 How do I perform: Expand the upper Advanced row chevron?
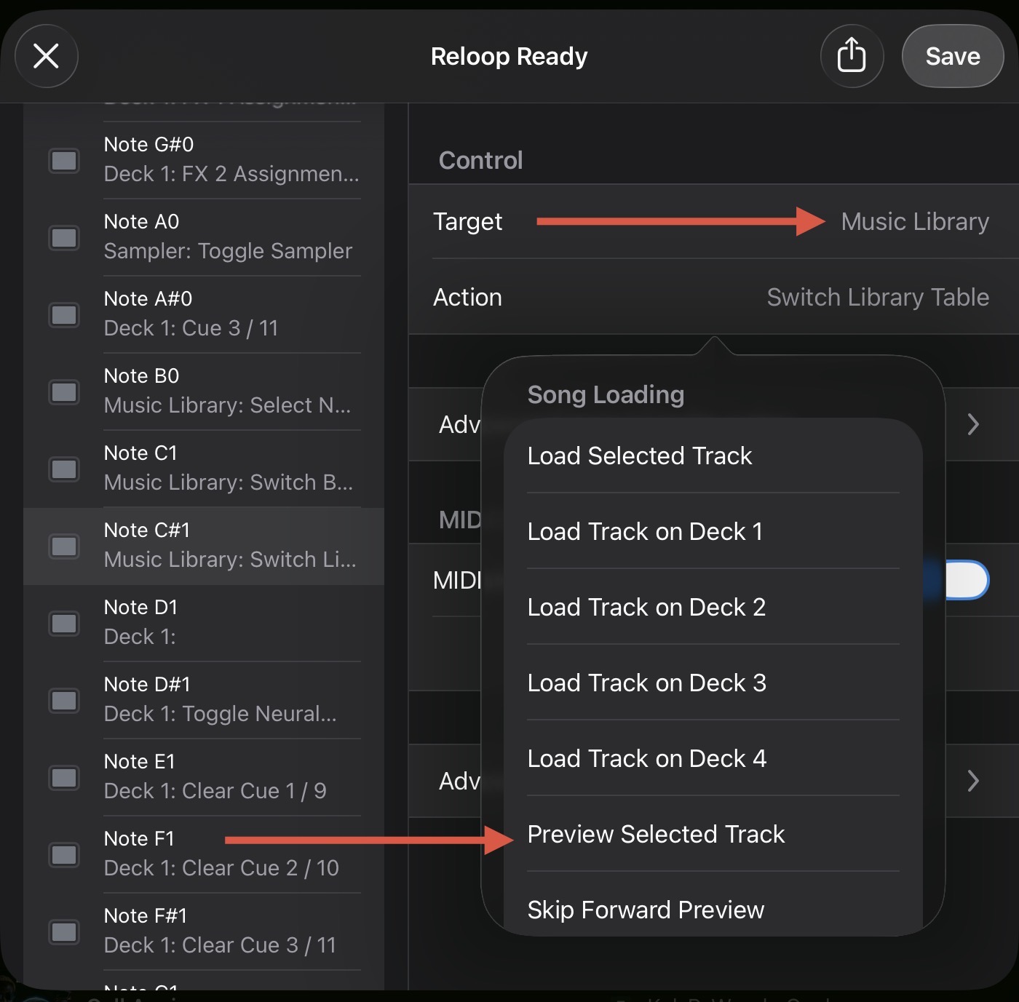point(973,424)
